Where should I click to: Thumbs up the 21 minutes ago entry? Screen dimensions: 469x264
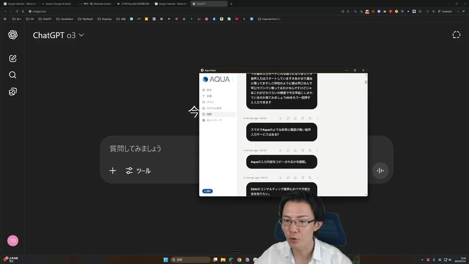[295, 178]
